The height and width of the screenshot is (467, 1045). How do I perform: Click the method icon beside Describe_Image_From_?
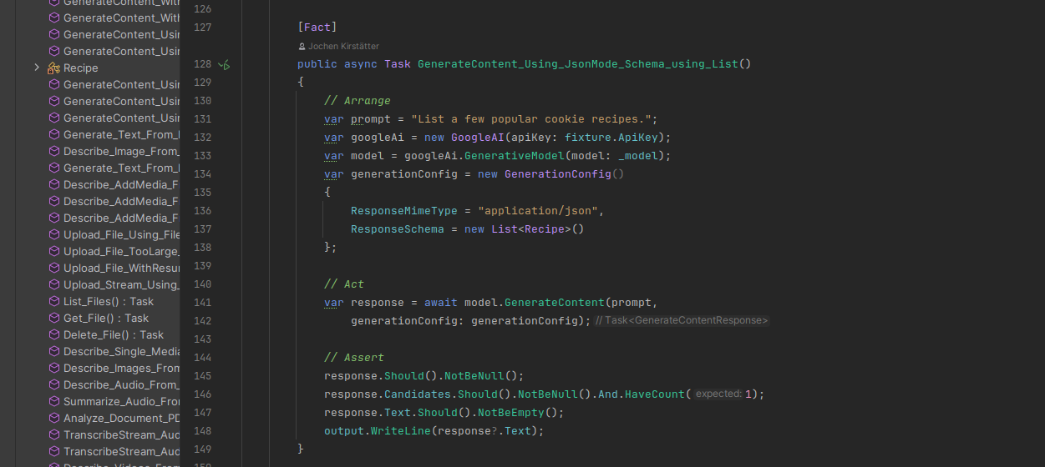54,152
